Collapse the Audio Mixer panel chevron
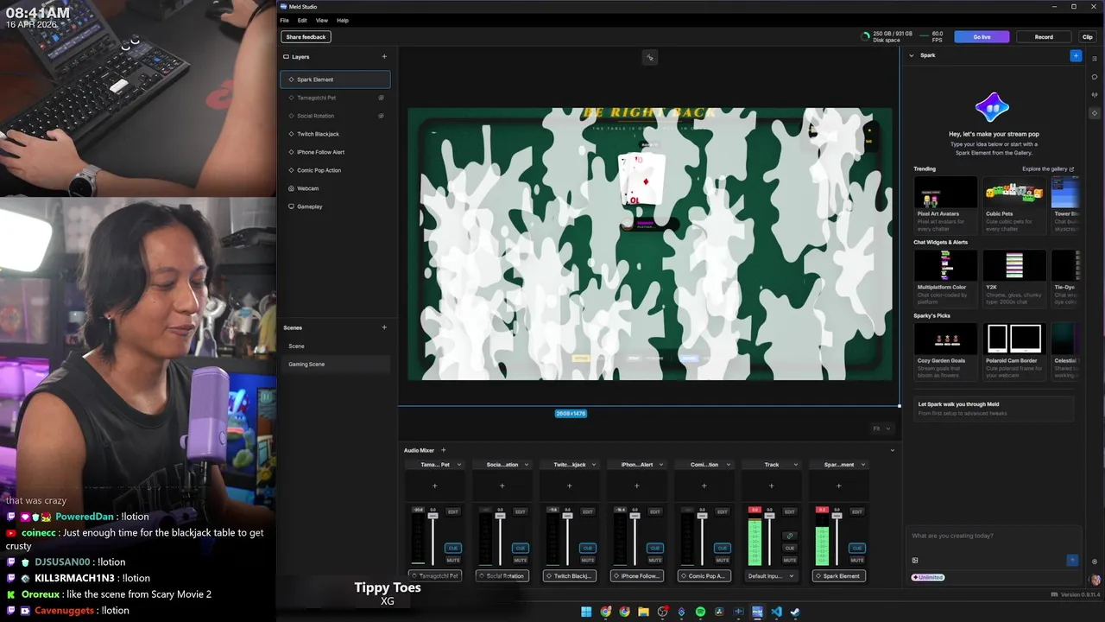Image resolution: width=1105 pixels, height=622 pixels. click(x=892, y=450)
